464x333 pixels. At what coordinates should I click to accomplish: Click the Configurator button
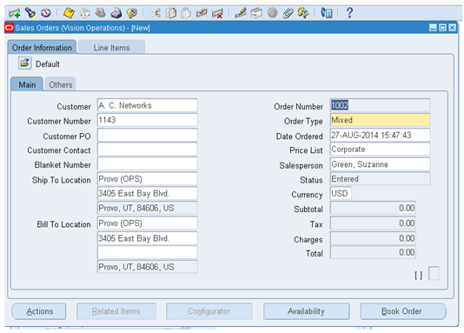[x=209, y=311]
